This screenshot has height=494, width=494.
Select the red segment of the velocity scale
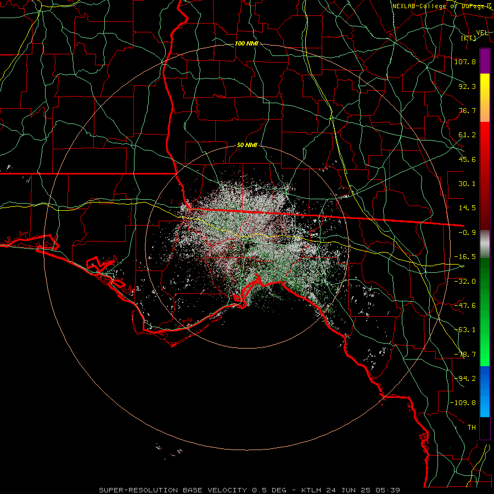pyautogui.click(x=485, y=176)
